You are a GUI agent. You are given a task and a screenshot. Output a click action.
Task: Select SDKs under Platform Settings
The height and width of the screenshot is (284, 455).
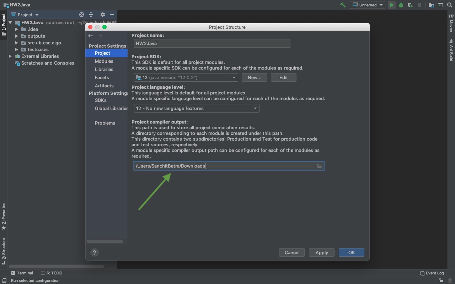pos(101,100)
